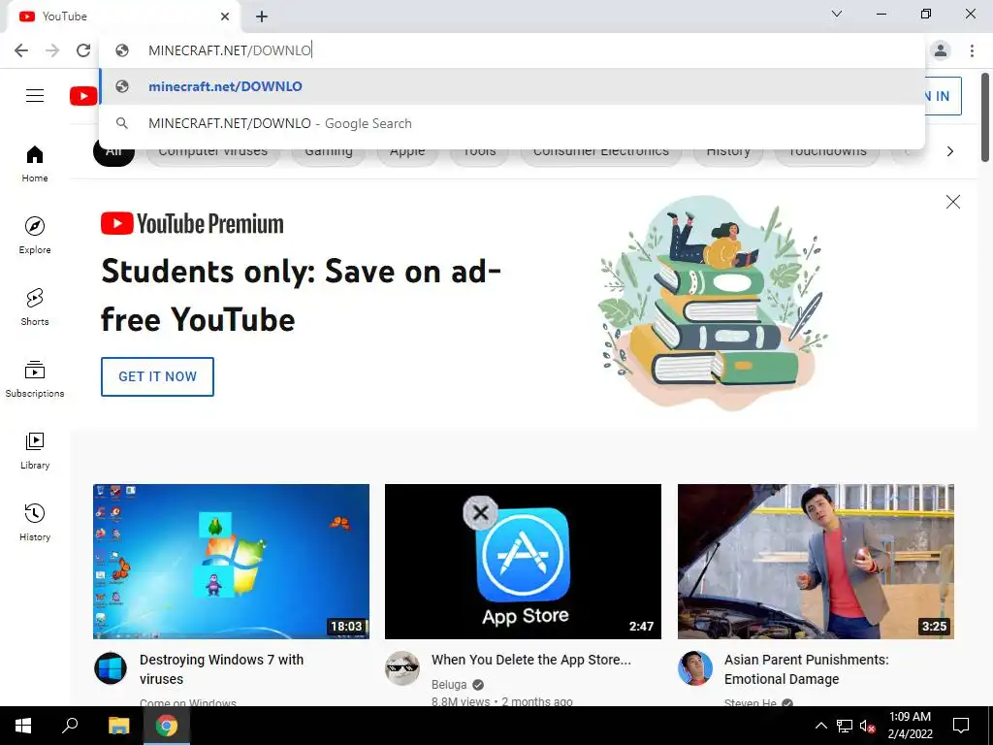
Task: Open the Beluga channel link
Action: pos(449,685)
